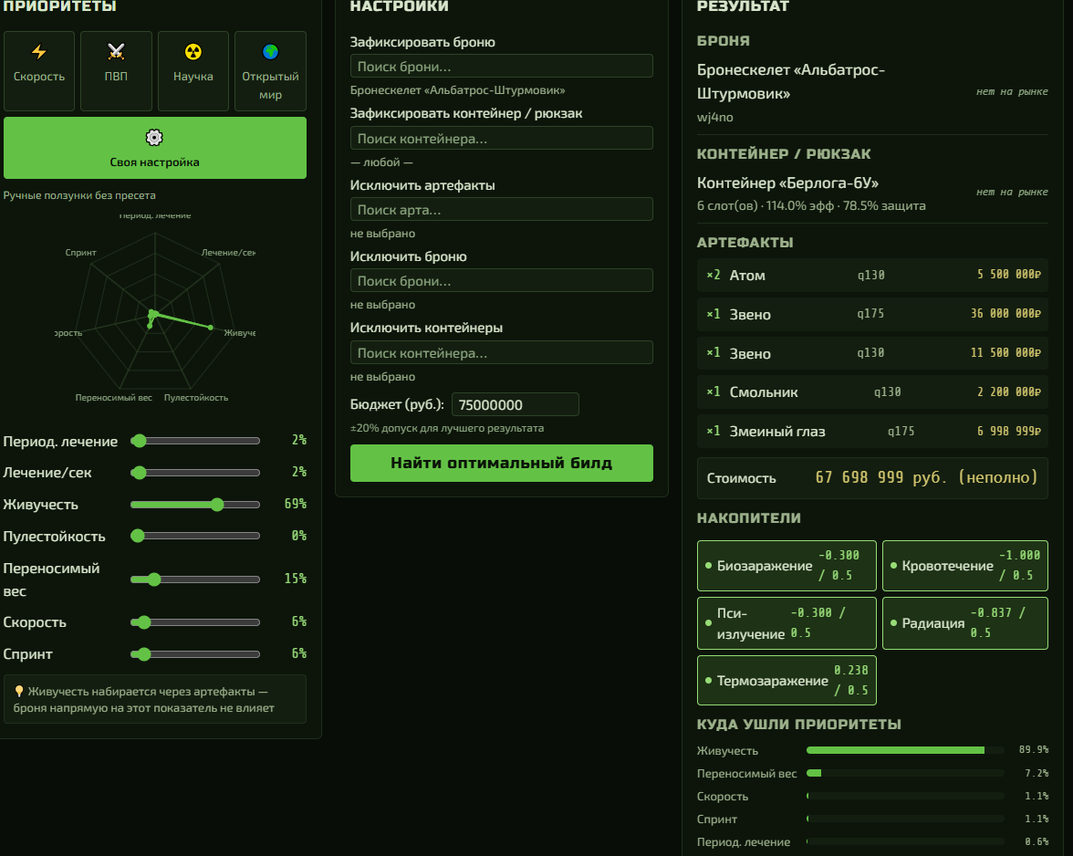
Task: Click the Биозаражение accumulator chip
Action: coord(787,566)
